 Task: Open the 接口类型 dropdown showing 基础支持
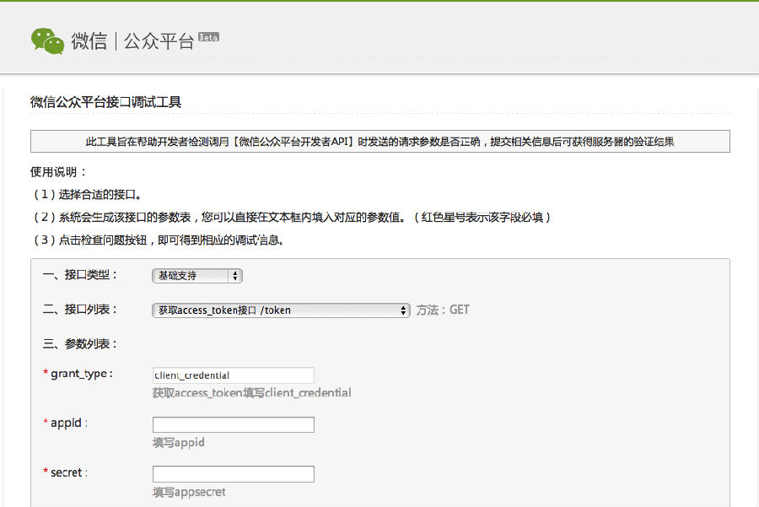click(x=197, y=276)
